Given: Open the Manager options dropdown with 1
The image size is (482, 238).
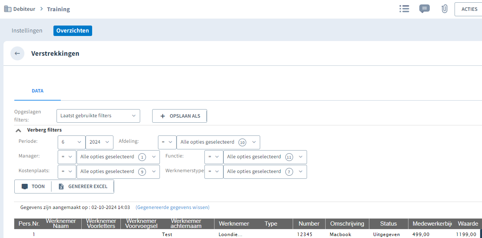Looking at the screenshot, I should (x=118, y=157).
